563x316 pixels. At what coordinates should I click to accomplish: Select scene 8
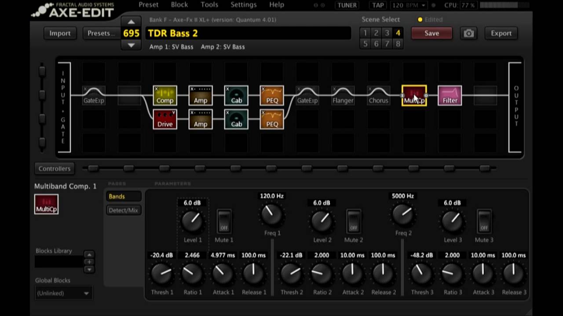tap(398, 43)
